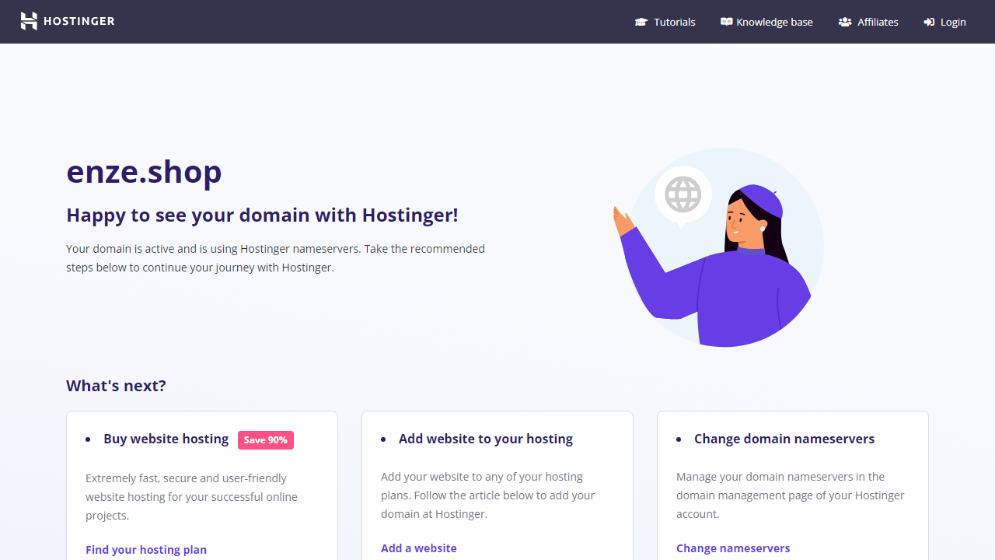Screen dimensions: 995x560
Task: Click the HOSTINGER wordmark text
Action: click(x=79, y=21)
